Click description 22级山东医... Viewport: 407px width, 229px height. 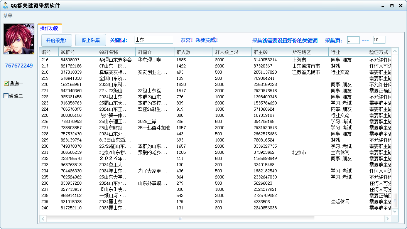pos(152,91)
